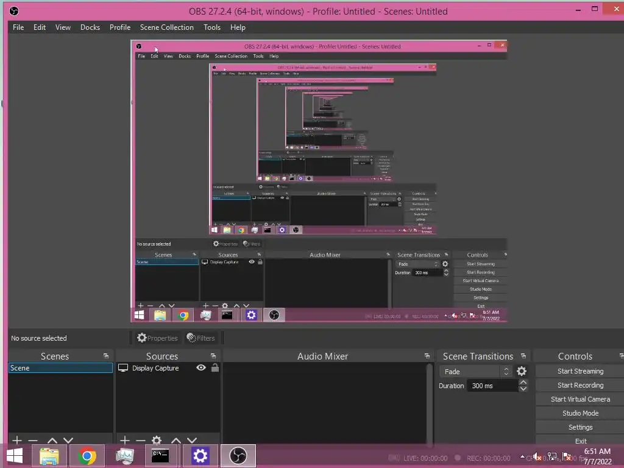624x468 pixels.
Task: Open OBS Settings from Controls
Action: (x=580, y=427)
